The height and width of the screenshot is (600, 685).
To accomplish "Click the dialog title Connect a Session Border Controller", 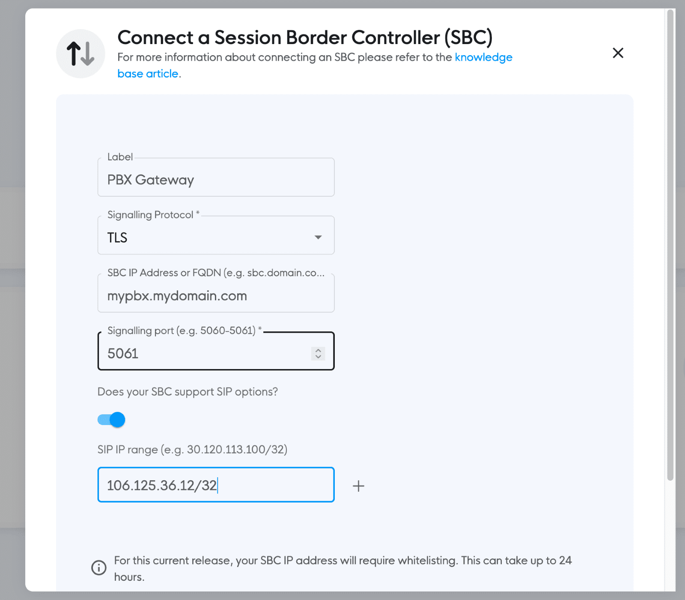I will [x=305, y=38].
